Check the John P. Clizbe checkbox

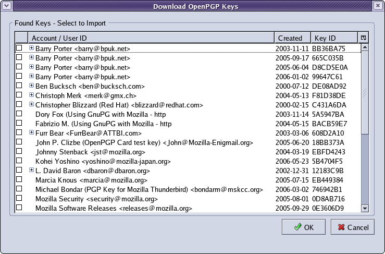point(19,142)
